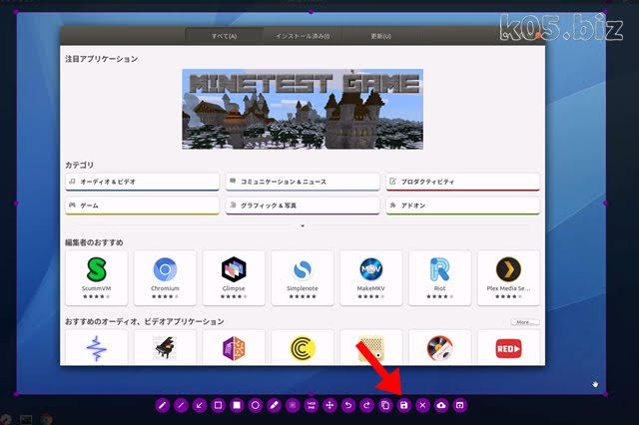Select the marker highlighter tool
The height and width of the screenshot is (425, 639).
click(x=274, y=405)
